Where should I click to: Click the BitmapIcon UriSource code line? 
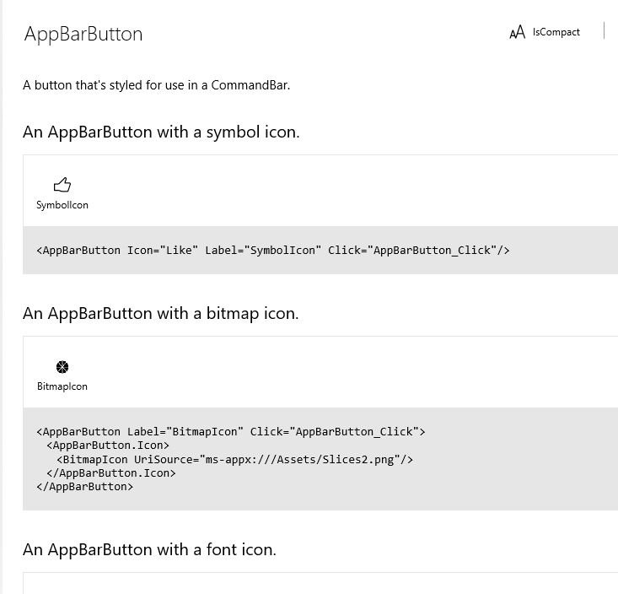(235, 459)
